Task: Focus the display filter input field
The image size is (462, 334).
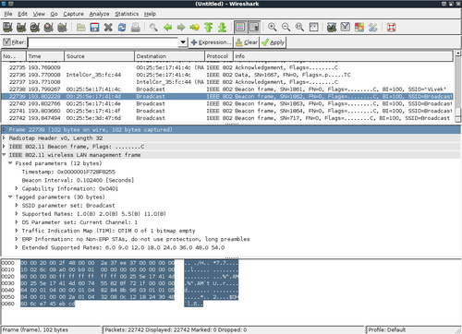Action: click(103, 42)
